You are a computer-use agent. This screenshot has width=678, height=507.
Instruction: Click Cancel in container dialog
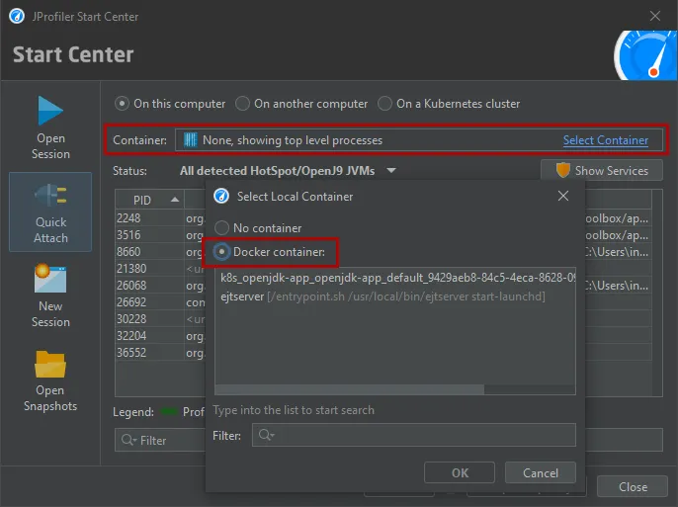point(540,472)
